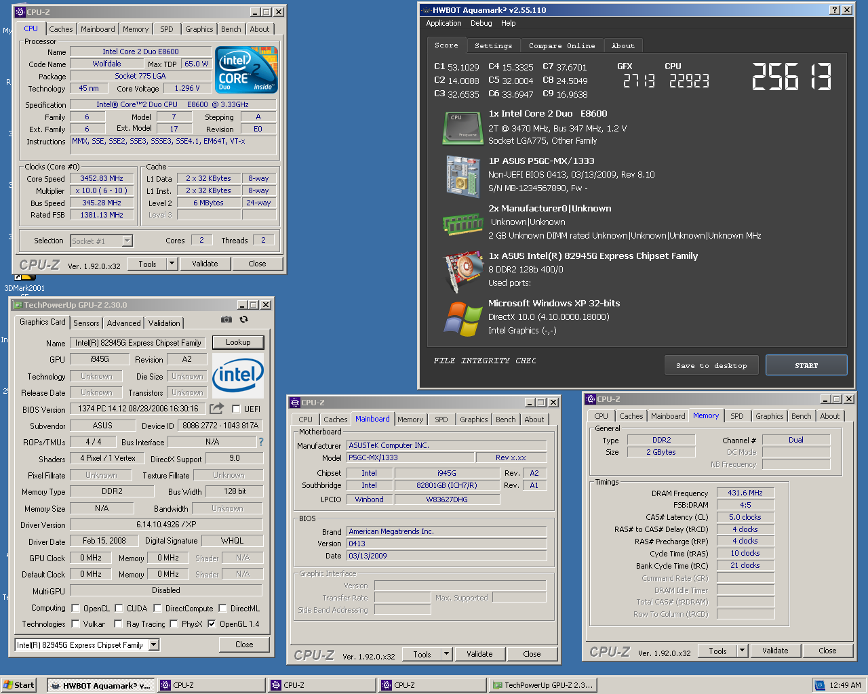Click the GPU-Z refresh icon

click(x=244, y=319)
